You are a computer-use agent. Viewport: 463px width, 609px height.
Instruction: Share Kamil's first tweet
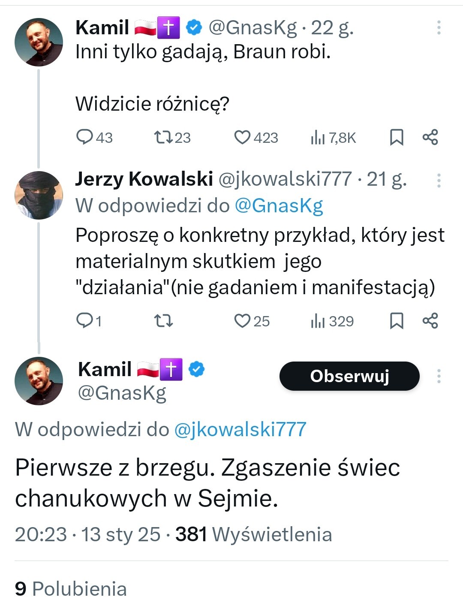(430, 137)
